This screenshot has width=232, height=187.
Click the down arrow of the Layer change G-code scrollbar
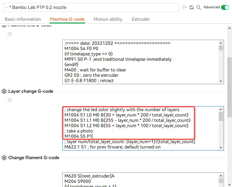[221, 148]
